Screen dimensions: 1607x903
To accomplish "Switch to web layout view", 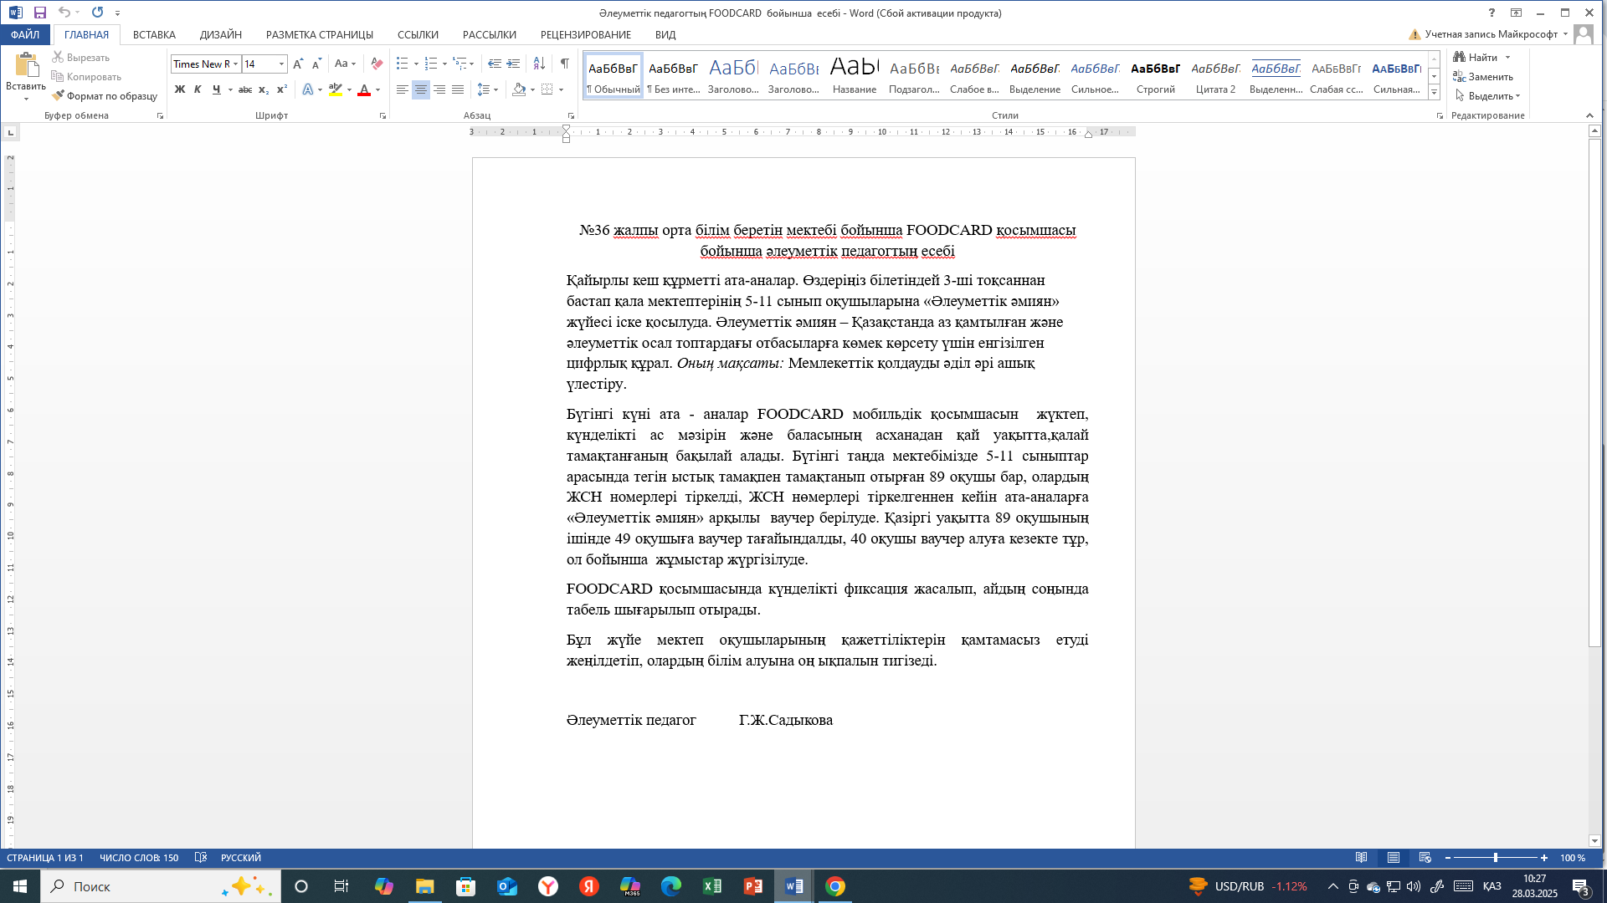I will click(1425, 858).
